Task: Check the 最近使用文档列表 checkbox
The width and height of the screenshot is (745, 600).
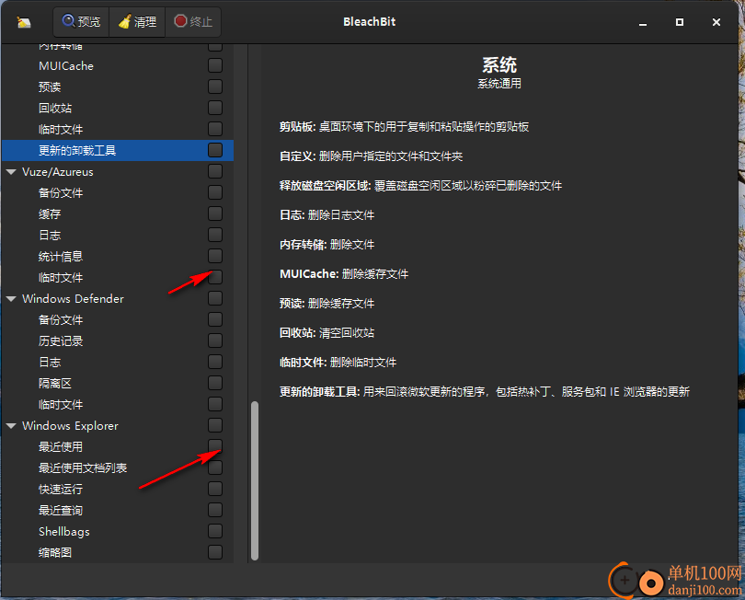Action: click(215, 467)
